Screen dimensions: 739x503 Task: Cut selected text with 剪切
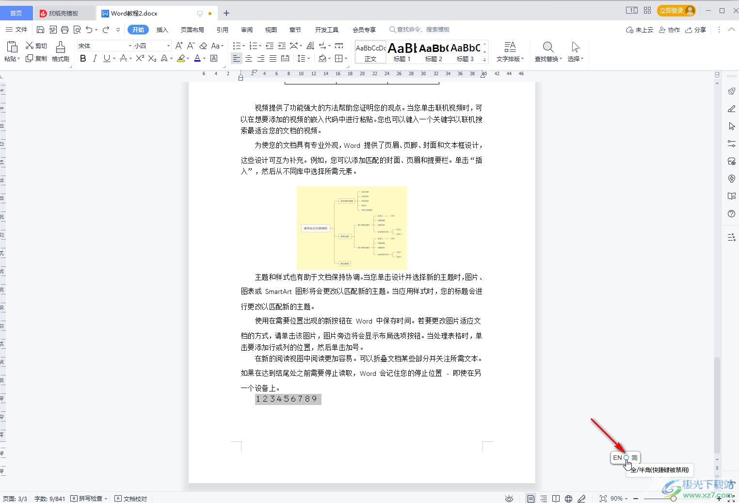(x=36, y=46)
